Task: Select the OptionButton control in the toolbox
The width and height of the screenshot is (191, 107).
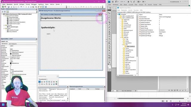Action: [54, 82]
